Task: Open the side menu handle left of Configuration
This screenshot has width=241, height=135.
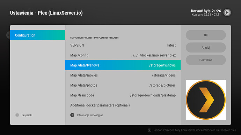Action: pyautogui.click(x=8, y=35)
